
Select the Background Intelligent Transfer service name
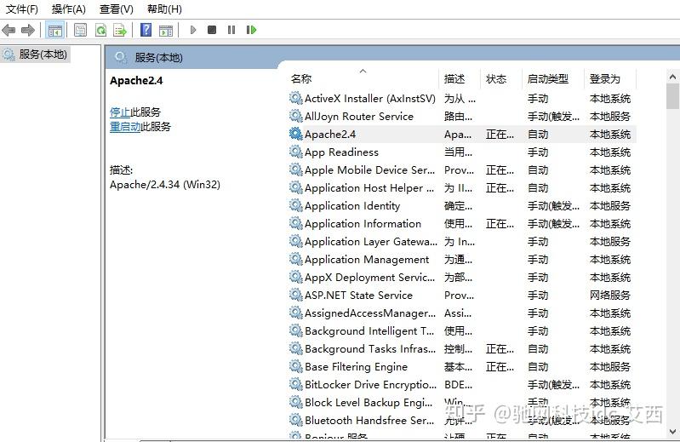coord(369,331)
